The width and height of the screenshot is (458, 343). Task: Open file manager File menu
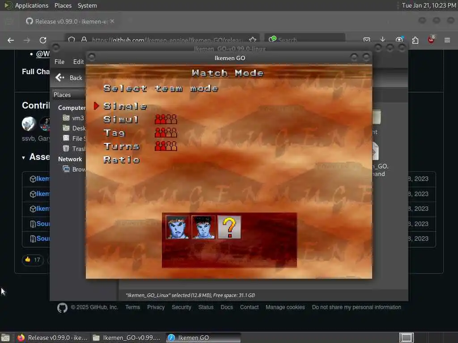pyautogui.click(x=59, y=62)
